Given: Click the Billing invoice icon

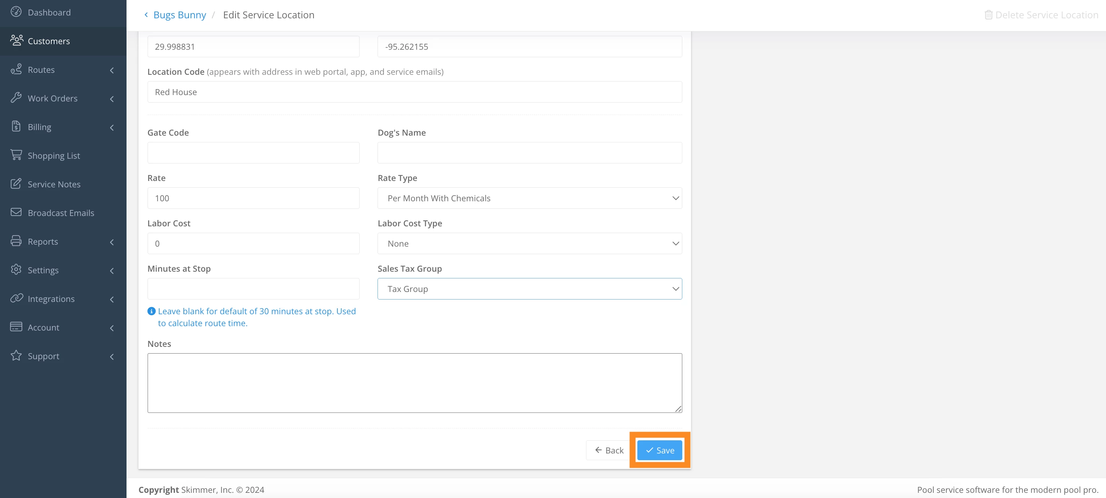Looking at the screenshot, I should tap(16, 126).
